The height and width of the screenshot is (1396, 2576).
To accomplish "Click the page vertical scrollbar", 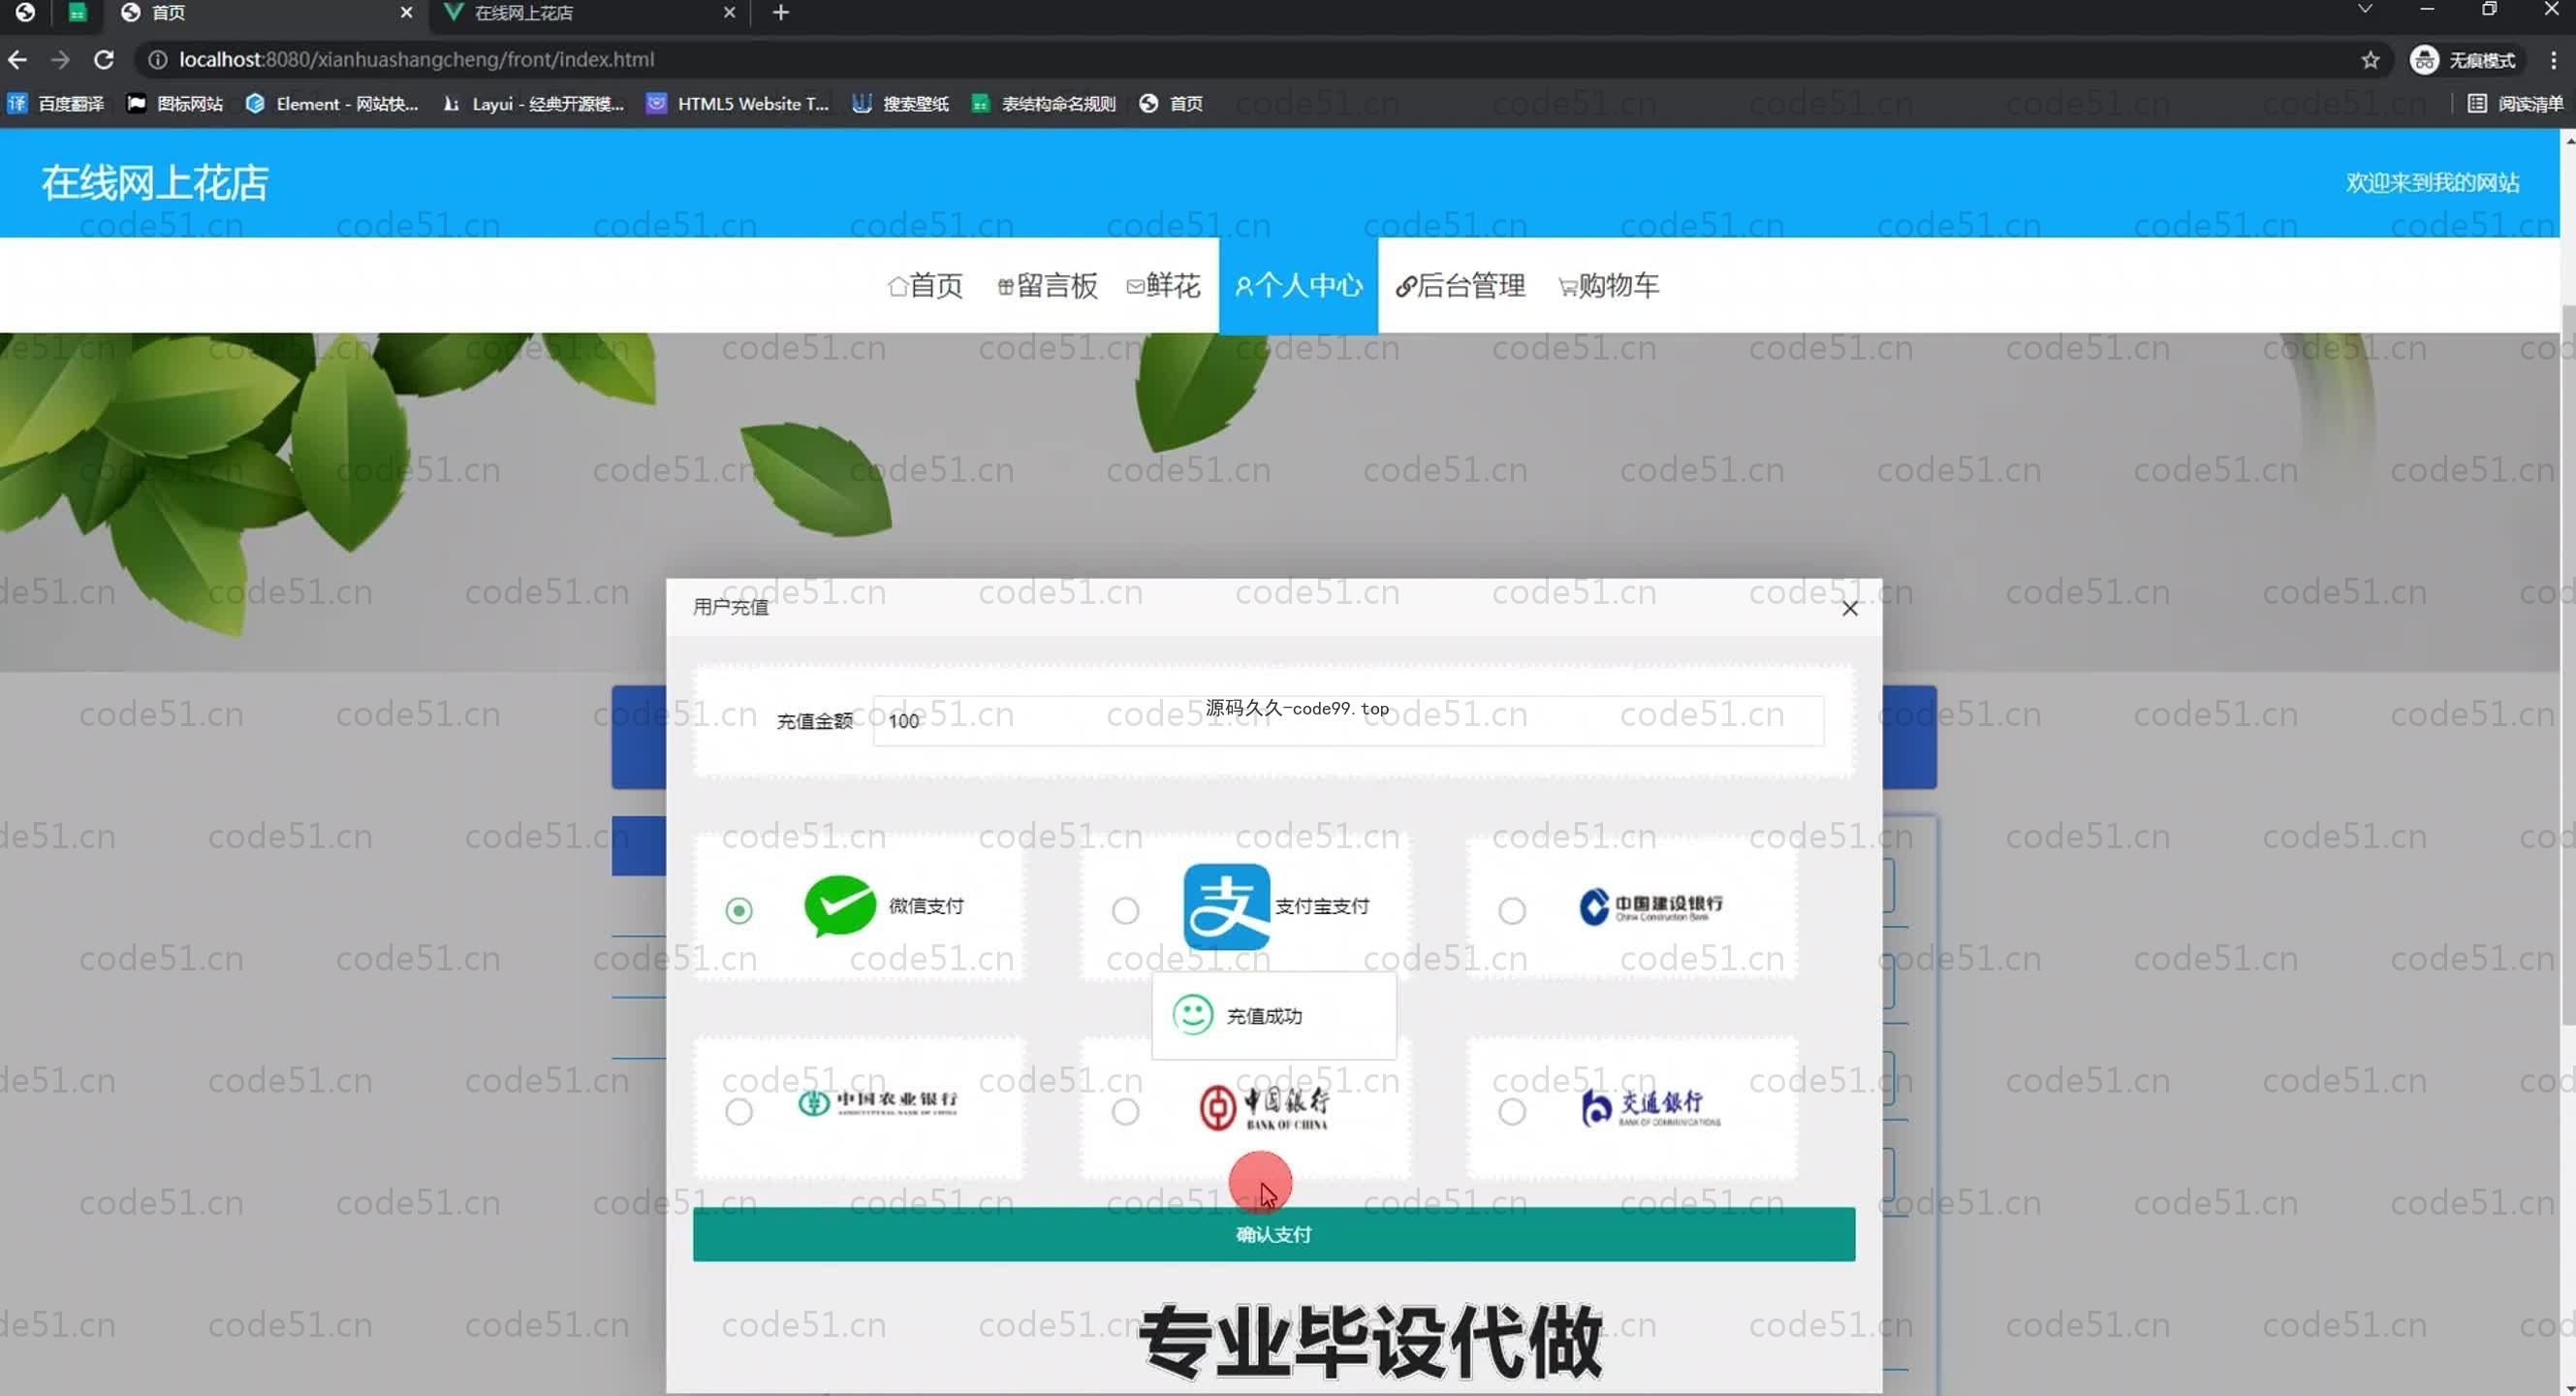I will click(x=2568, y=665).
